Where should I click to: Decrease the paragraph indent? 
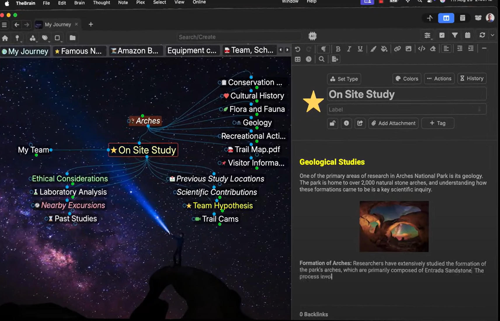[460, 48]
